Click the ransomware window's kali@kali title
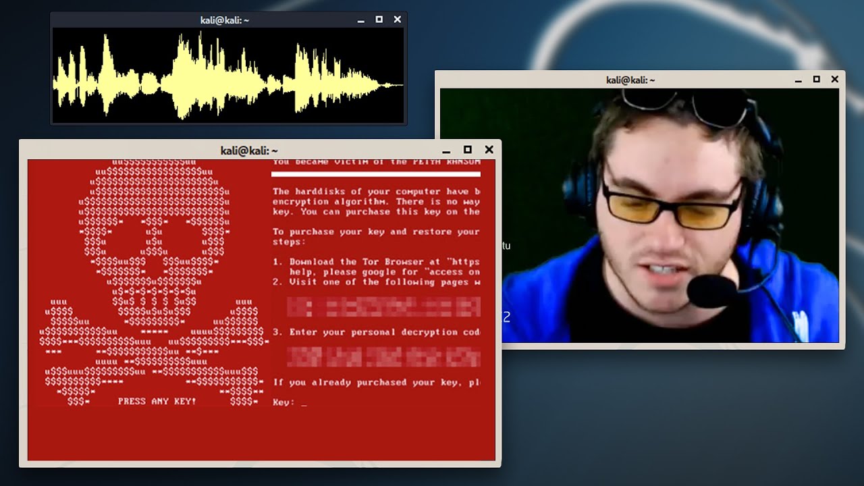 pyautogui.click(x=249, y=151)
